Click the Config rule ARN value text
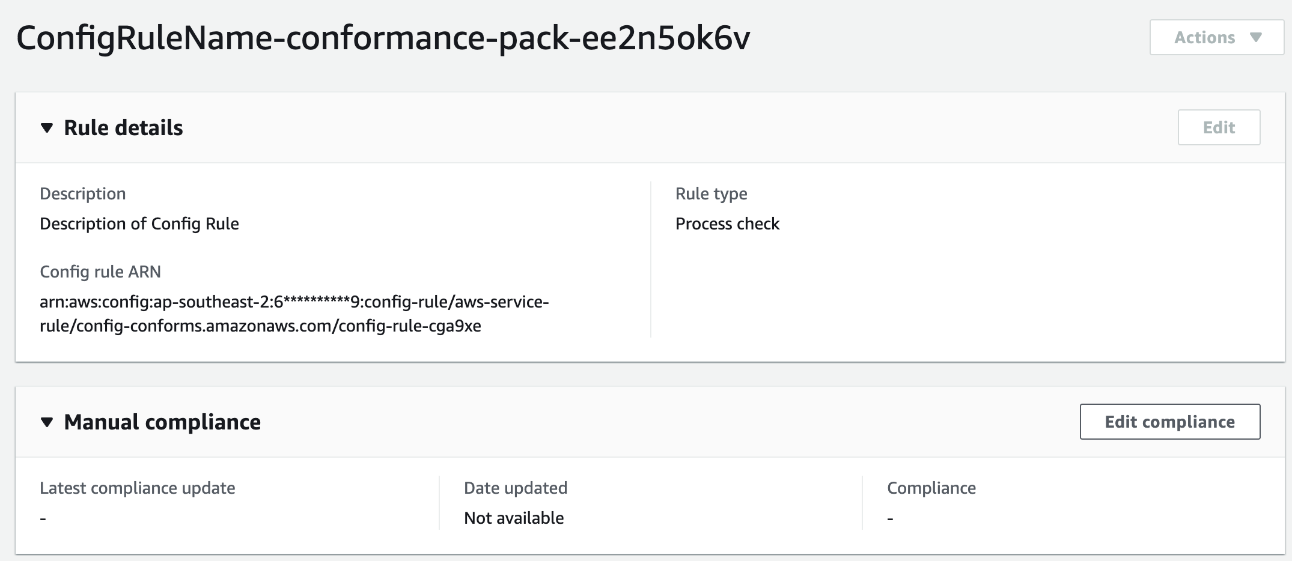 pos(294,314)
